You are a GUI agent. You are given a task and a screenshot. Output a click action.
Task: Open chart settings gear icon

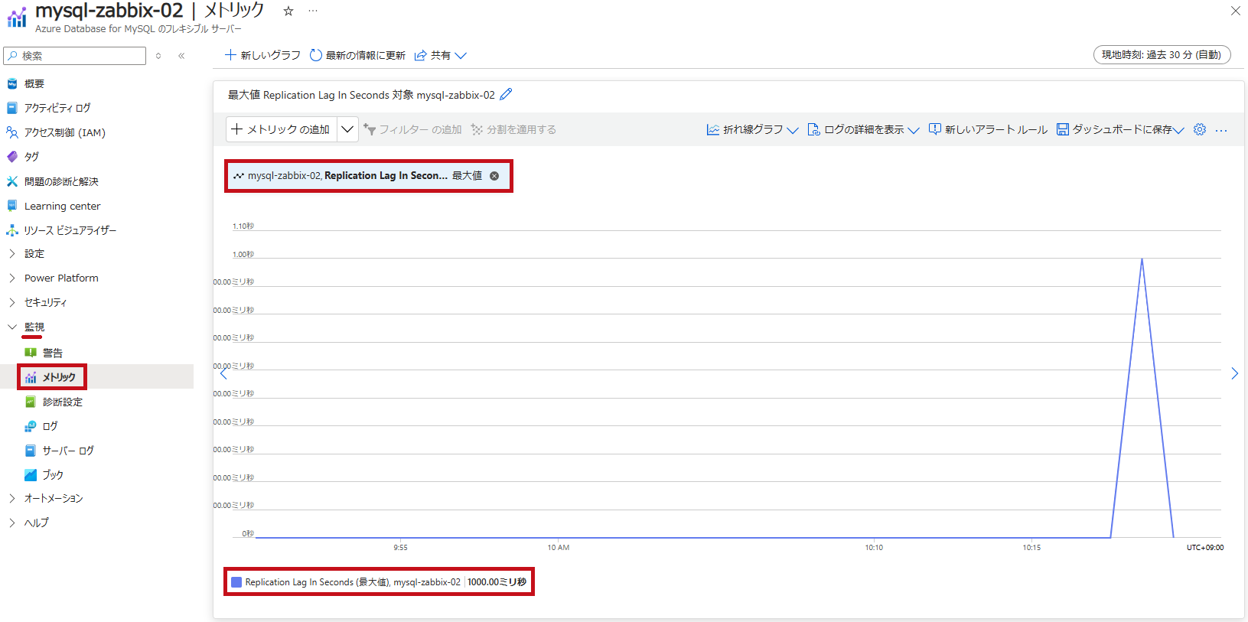pos(1200,129)
